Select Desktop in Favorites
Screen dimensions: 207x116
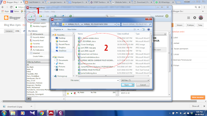[62, 38]
